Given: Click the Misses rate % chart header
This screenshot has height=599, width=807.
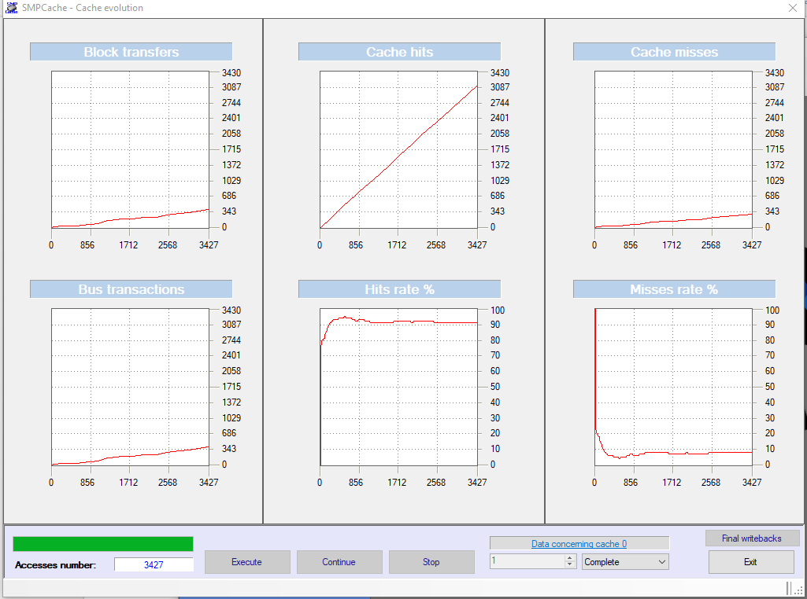Looking at the screenshot, I should (x=673, y=288).
